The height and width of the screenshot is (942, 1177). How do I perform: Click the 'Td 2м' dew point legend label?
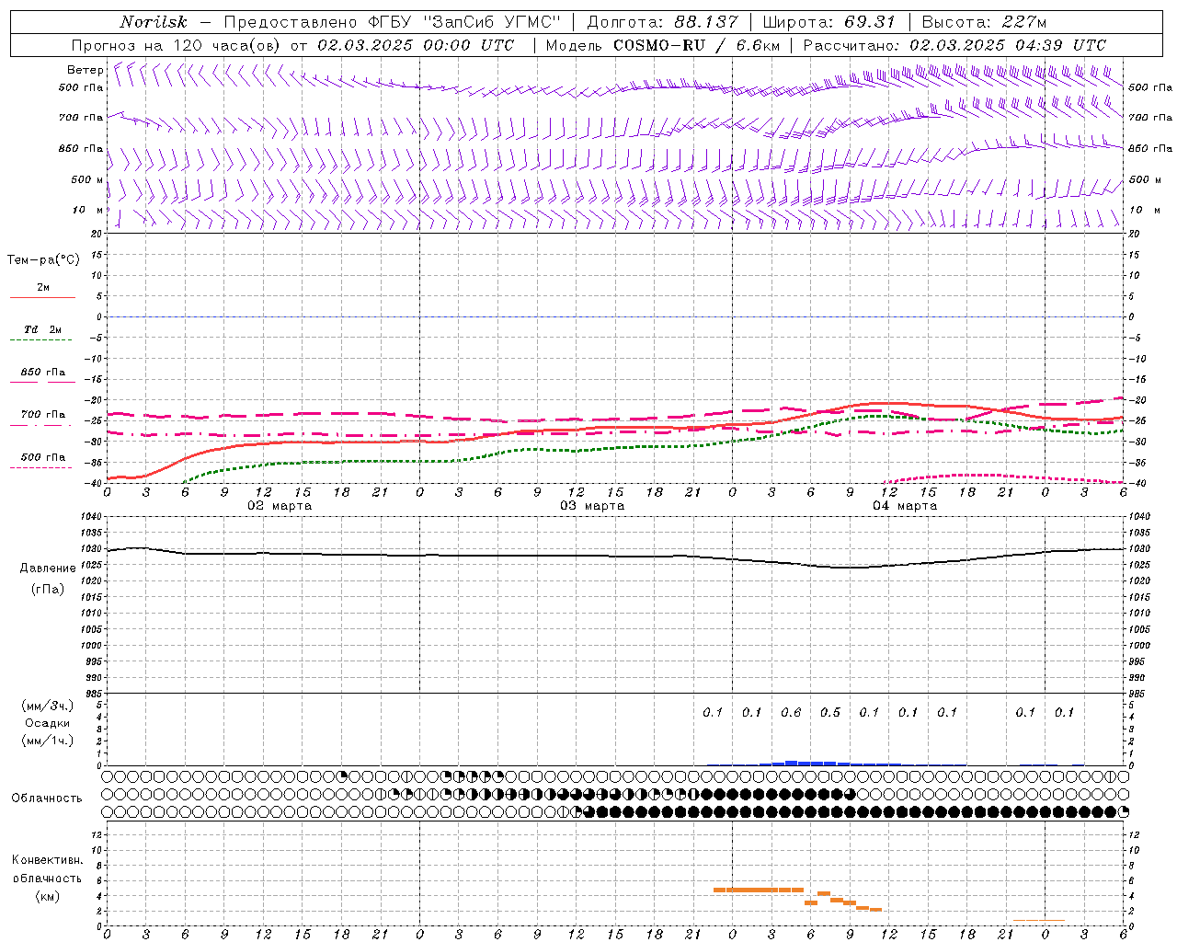[43, 329]
